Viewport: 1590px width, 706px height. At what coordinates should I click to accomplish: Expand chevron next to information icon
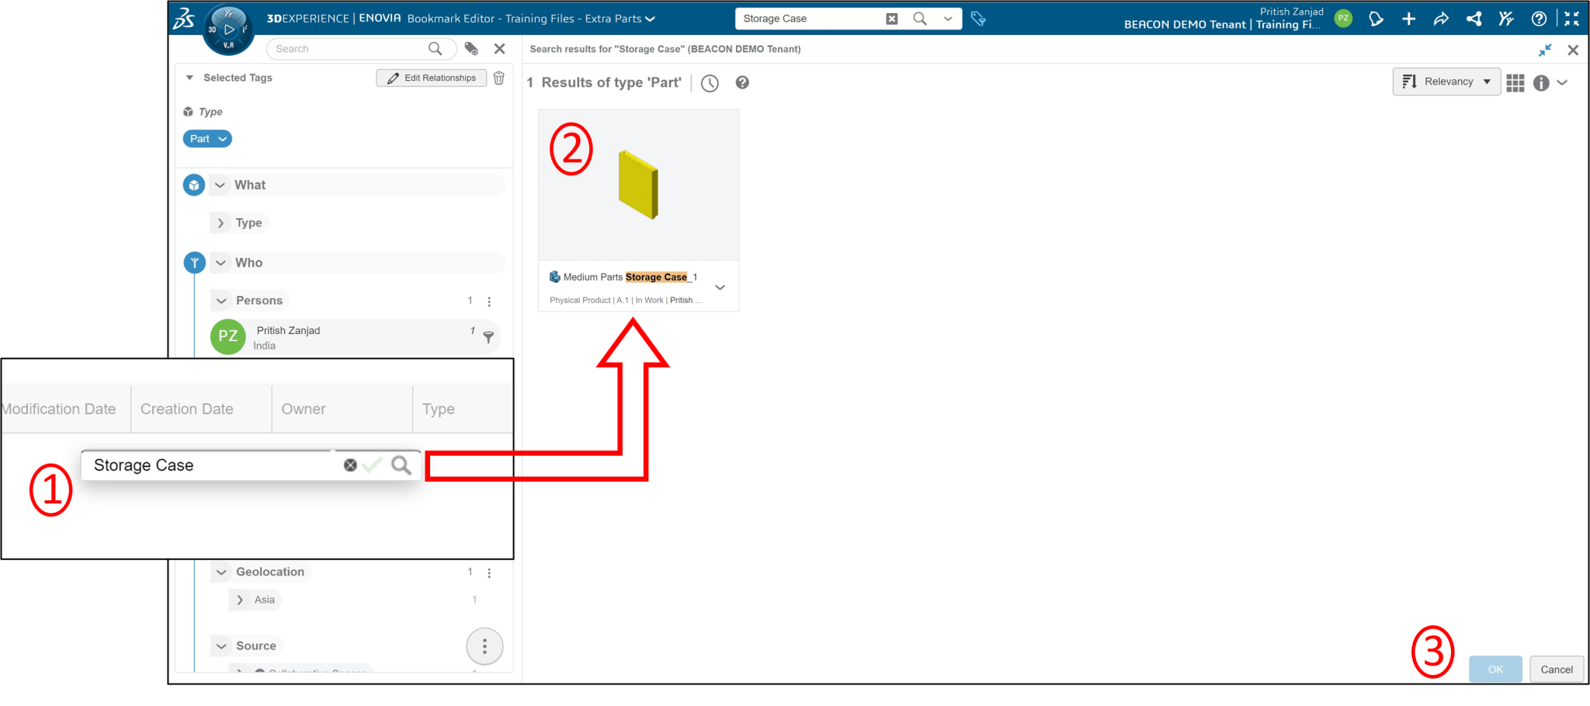tap(1562, 82)
